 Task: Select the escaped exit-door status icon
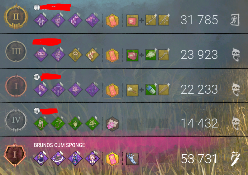point(235,20)
